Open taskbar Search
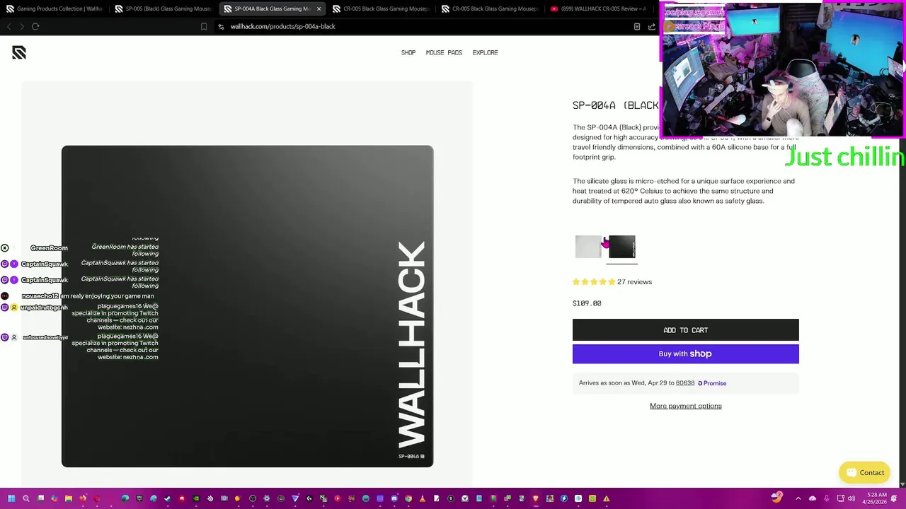Viewport: 906px width, 509px height. click(26, 498)
